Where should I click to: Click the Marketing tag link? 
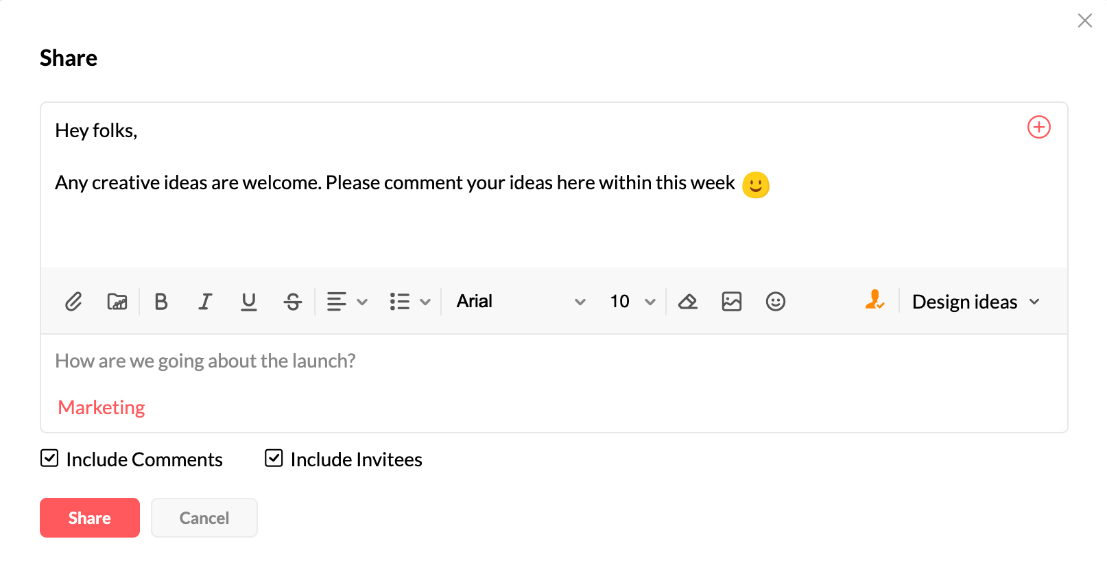tap(102, 407)
